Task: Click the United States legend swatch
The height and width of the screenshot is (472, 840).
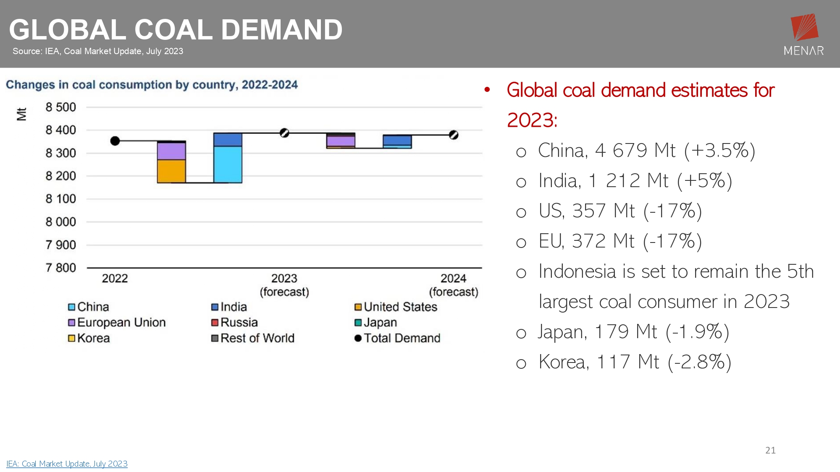Action: click(x=358, y=307)
